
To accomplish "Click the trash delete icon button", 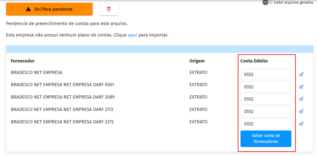I will 109,9.
